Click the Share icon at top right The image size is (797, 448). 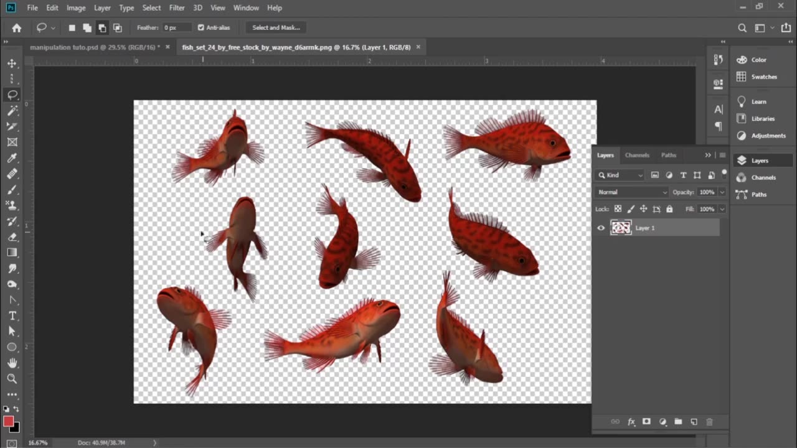[786, 27]
